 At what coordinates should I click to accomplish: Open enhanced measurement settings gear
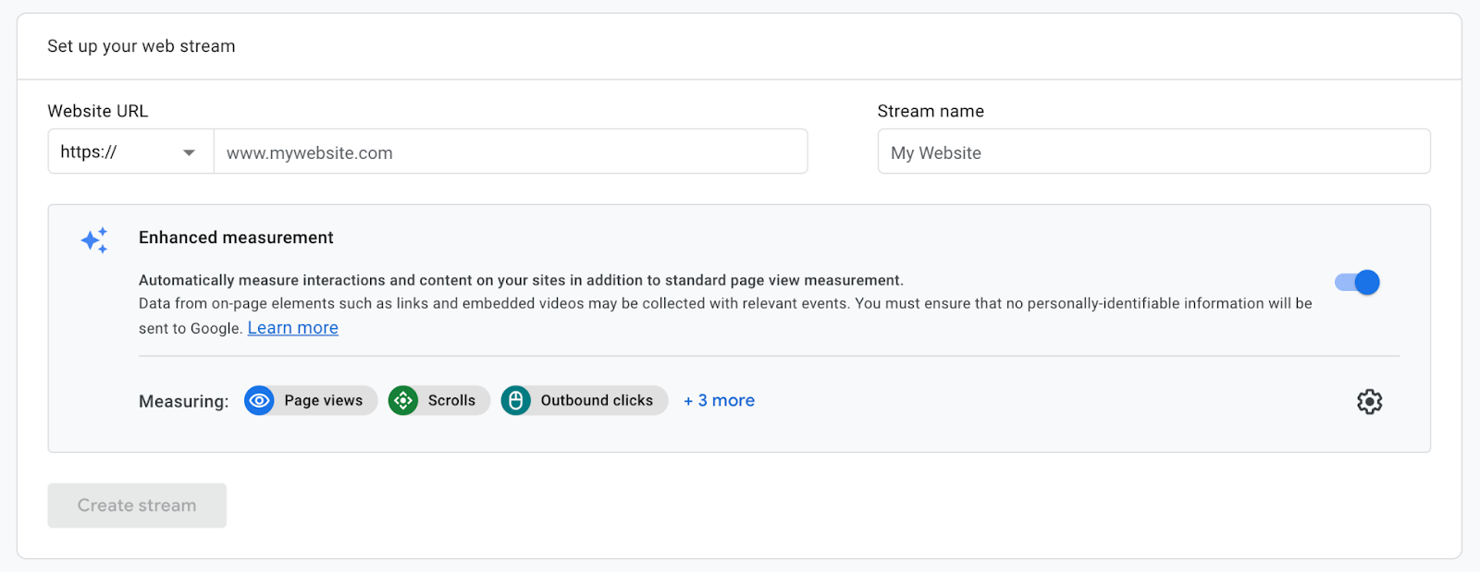[1369, 401]
